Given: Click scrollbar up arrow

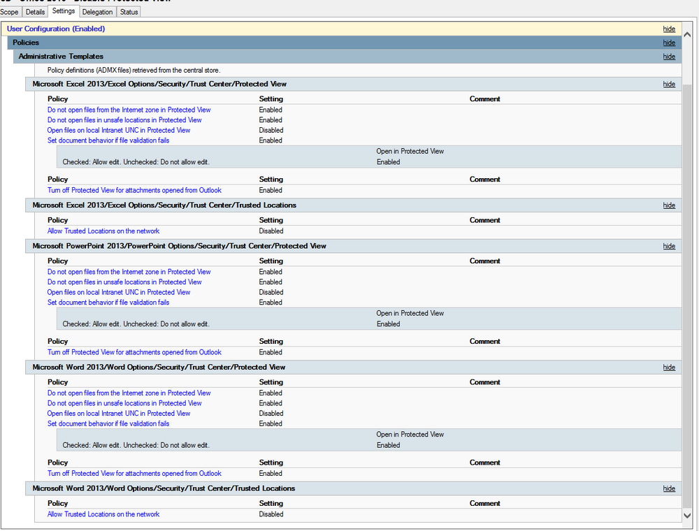Looking at the screenshot, I should (x=687, y=34).
